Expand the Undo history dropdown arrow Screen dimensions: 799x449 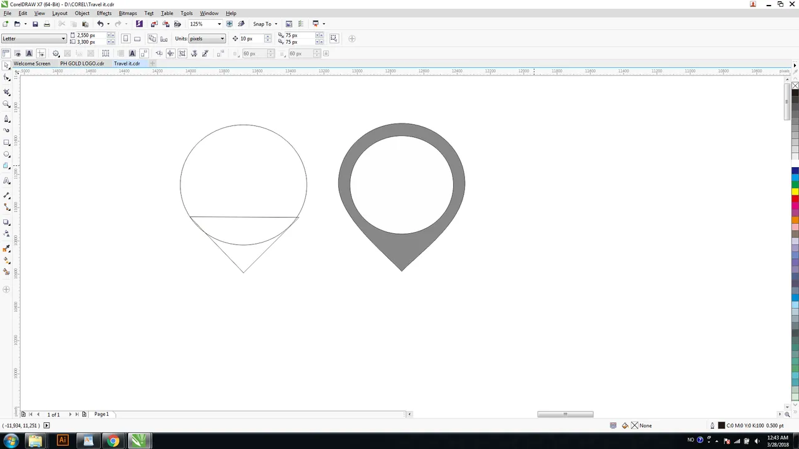click(x=108, y=24)
